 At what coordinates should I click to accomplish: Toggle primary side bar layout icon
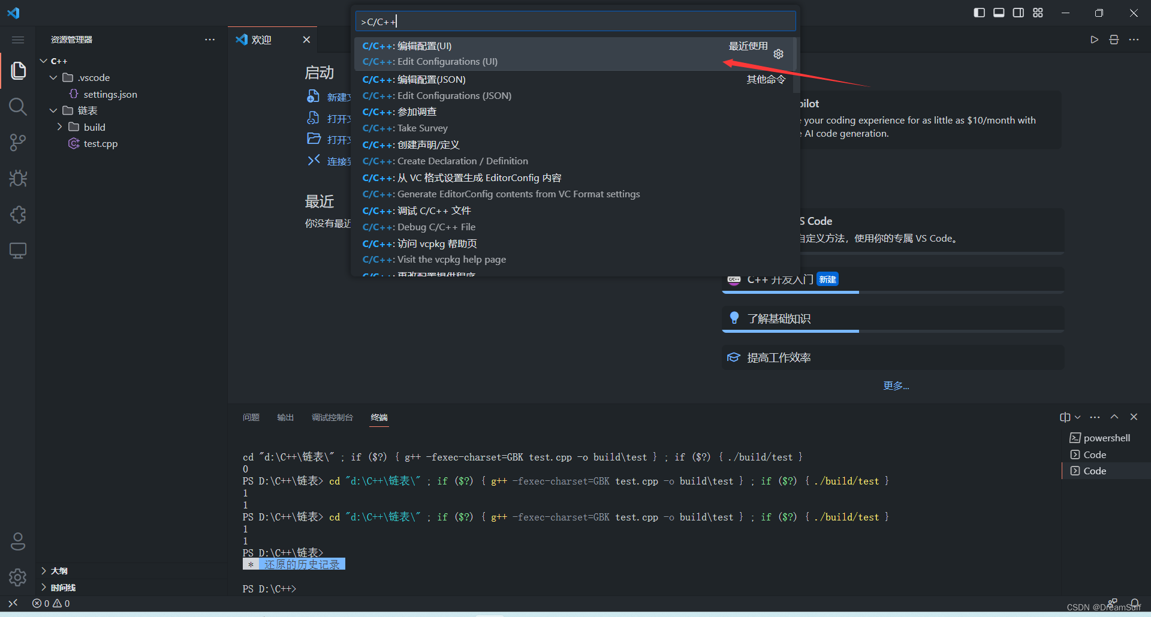click(x=980, y=13)
